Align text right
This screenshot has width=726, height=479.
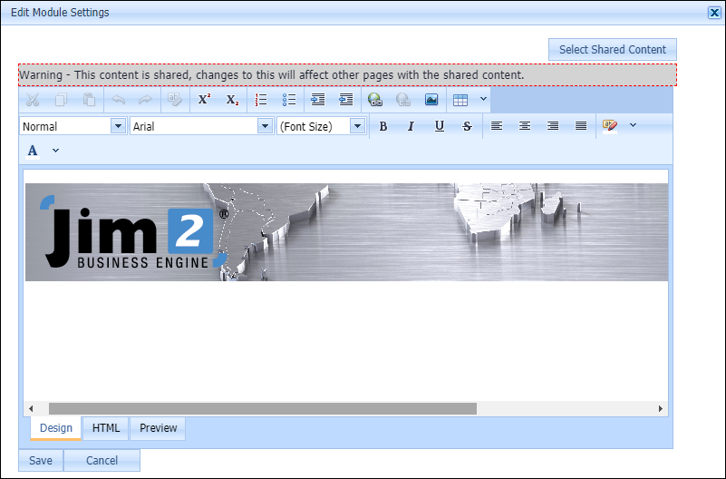click(553, 126)
